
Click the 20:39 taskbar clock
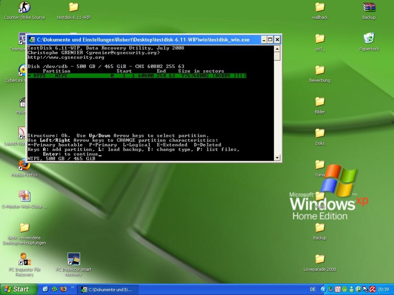[x=384, y=289]
